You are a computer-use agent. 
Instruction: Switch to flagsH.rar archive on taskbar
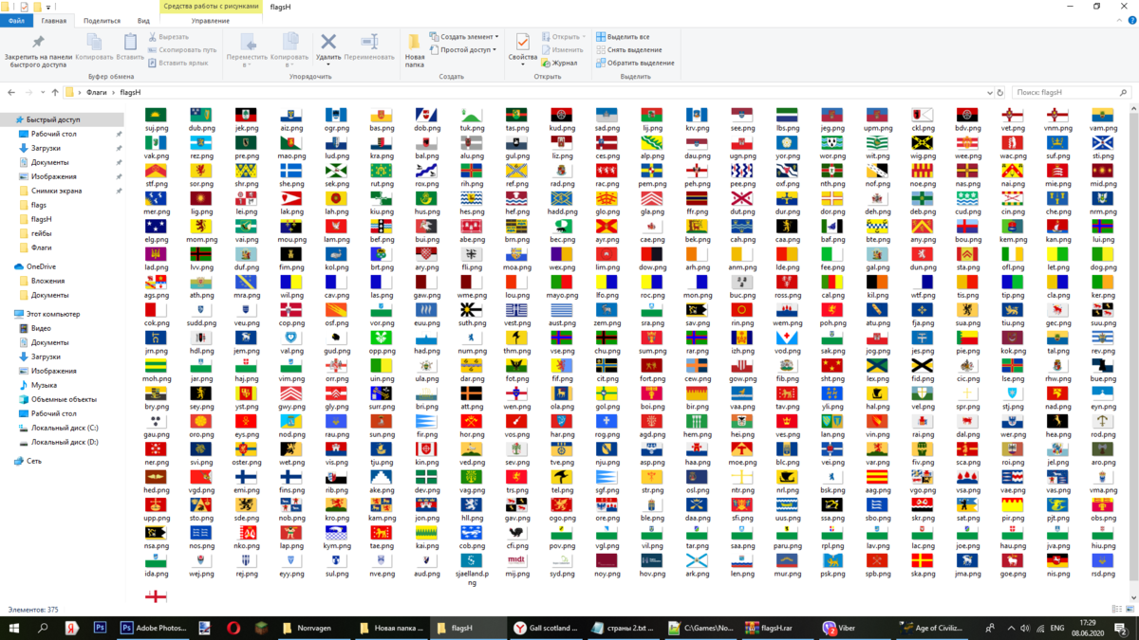click(x=779, y=628)
